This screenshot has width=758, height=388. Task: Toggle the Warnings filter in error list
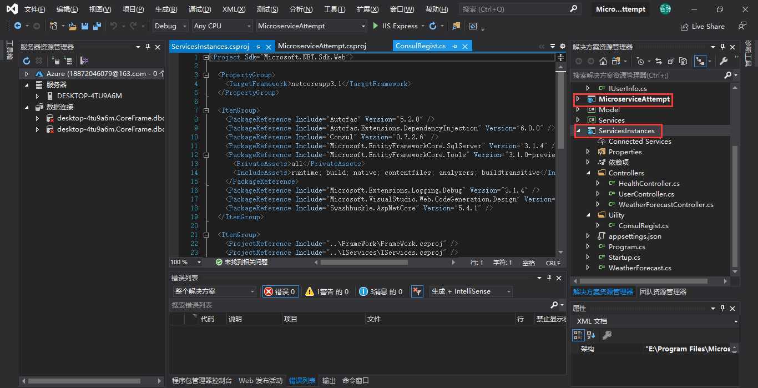coord(327,291)
